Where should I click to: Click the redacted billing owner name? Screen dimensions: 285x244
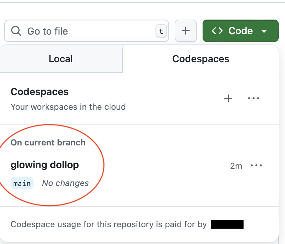click(x=227, y=224)
